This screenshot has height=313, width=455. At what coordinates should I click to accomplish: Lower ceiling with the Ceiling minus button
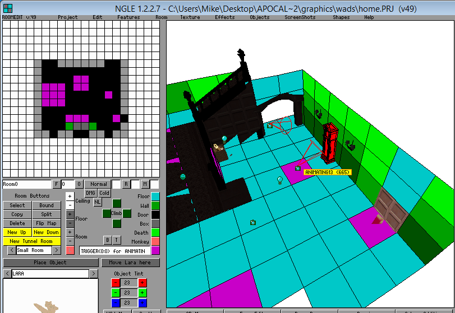tap(70, 205)
